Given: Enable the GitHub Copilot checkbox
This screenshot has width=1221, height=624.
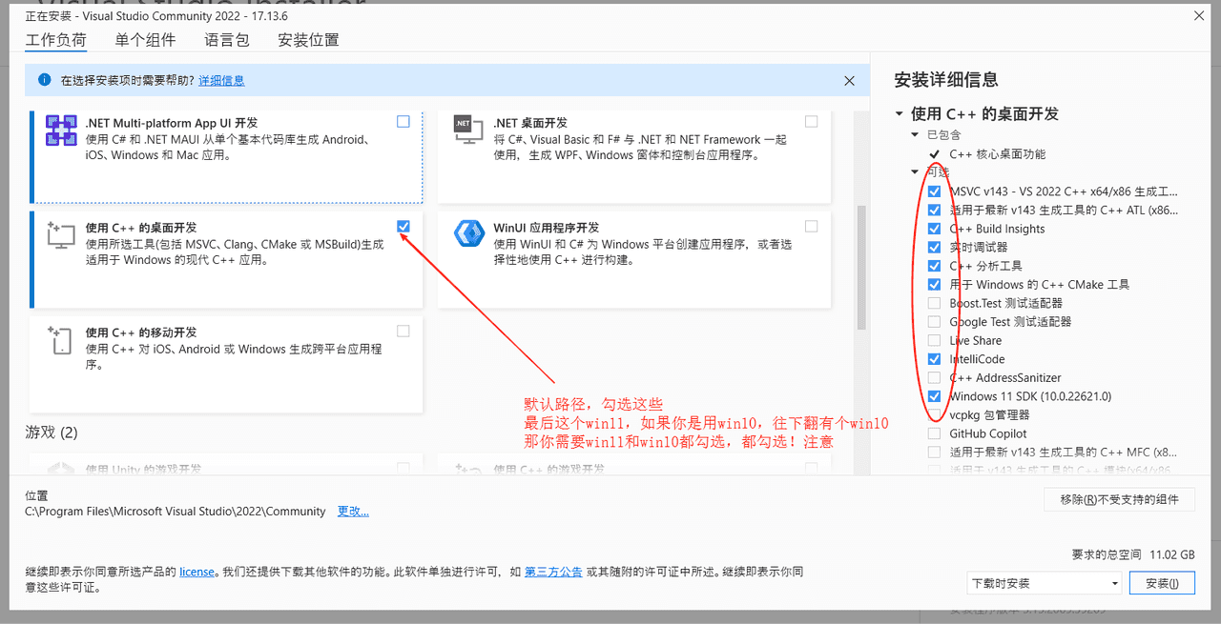Looking at the screenshot, I should coord(933,433).
